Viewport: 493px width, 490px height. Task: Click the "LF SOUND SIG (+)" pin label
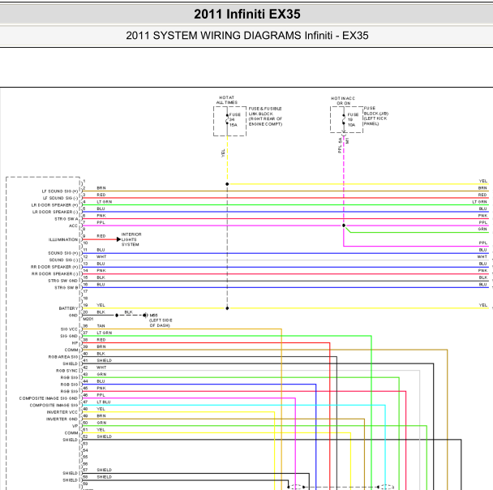[x=60, y=191]
